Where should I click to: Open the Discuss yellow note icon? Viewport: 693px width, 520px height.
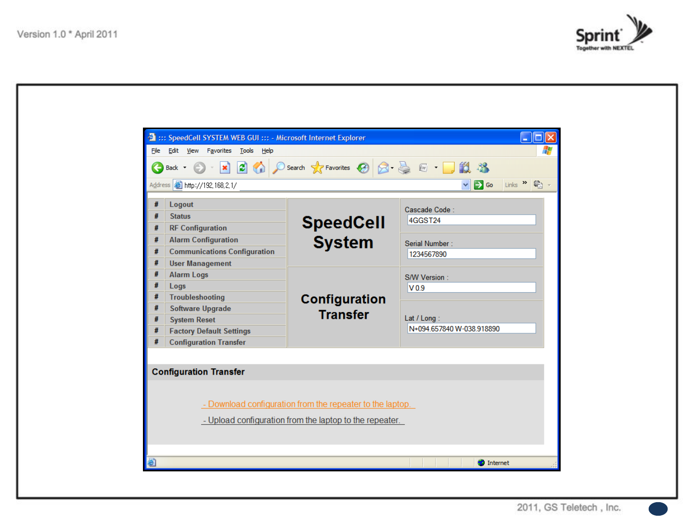pos(449,168)
